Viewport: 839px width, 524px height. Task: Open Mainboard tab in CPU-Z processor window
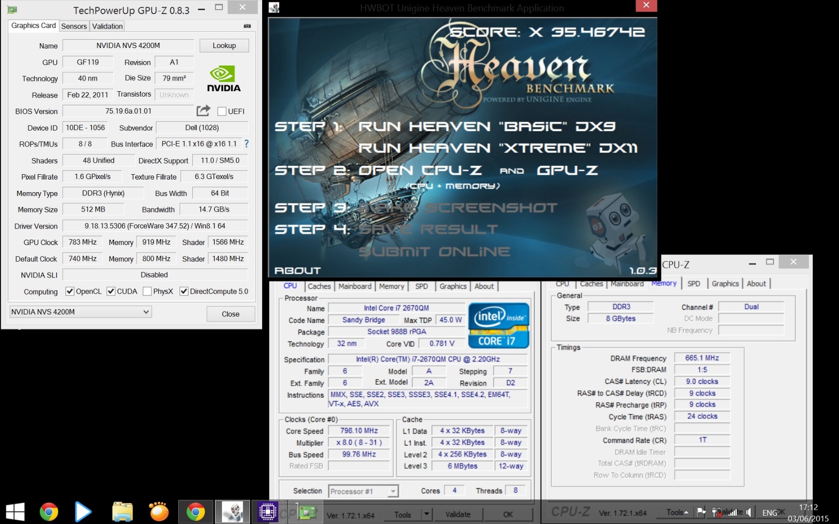coord(355,286)
